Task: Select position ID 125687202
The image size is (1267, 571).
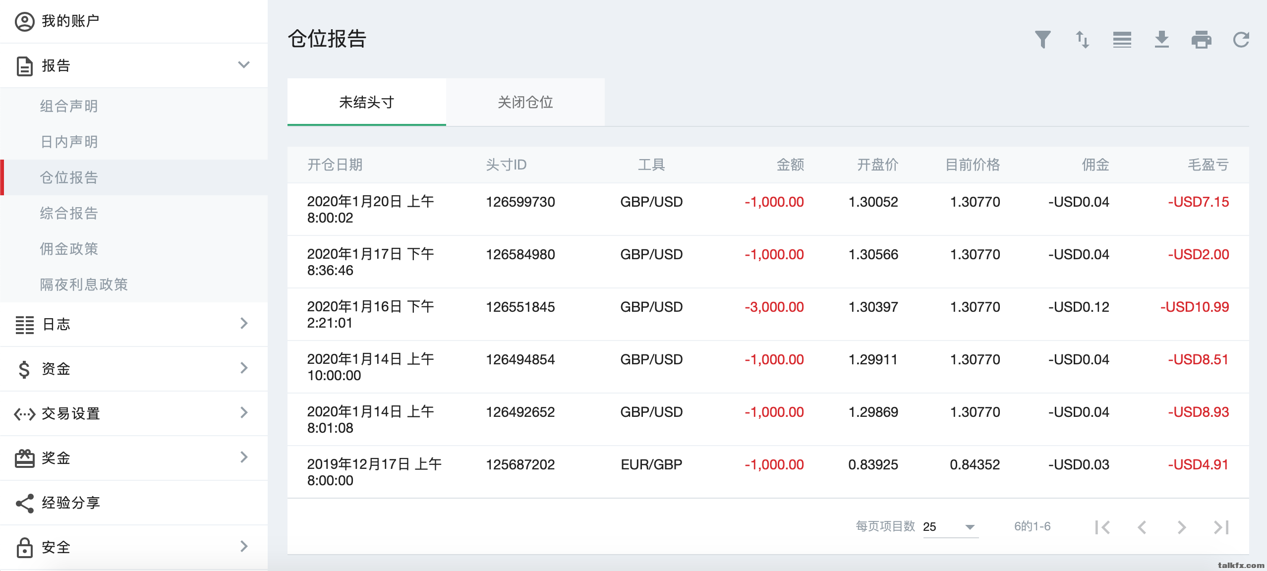Action: coord(520,465)
